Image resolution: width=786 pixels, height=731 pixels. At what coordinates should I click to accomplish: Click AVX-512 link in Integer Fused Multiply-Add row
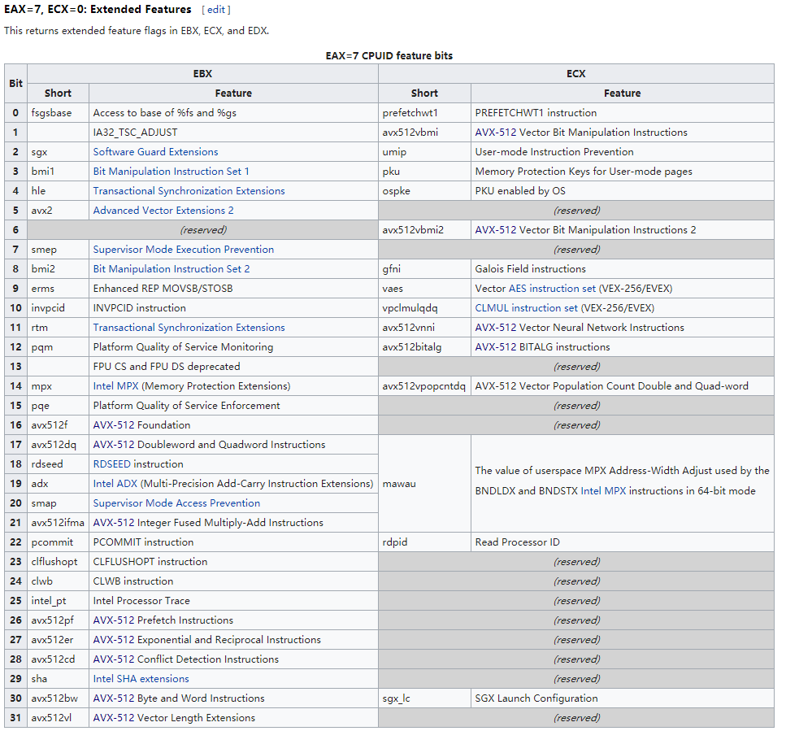pyautogui.click(x=114, y=524)
